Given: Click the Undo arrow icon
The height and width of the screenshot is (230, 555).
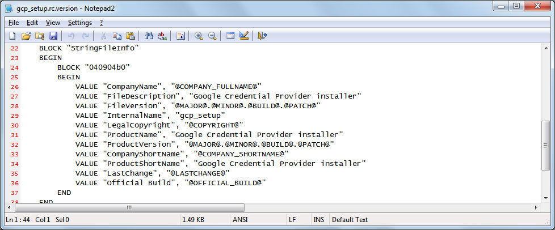Looking at the screenshot, I should [x=71, y=36].
